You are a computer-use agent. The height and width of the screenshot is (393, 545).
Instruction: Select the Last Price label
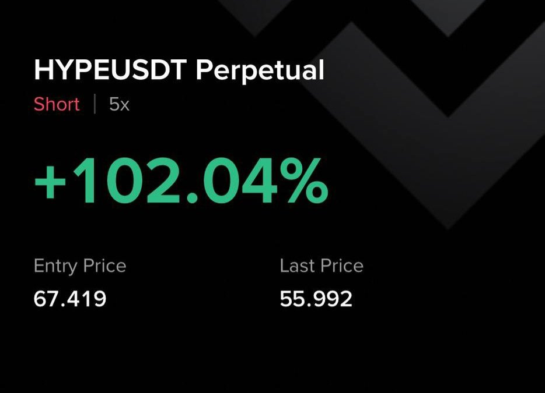pos(322,266)
